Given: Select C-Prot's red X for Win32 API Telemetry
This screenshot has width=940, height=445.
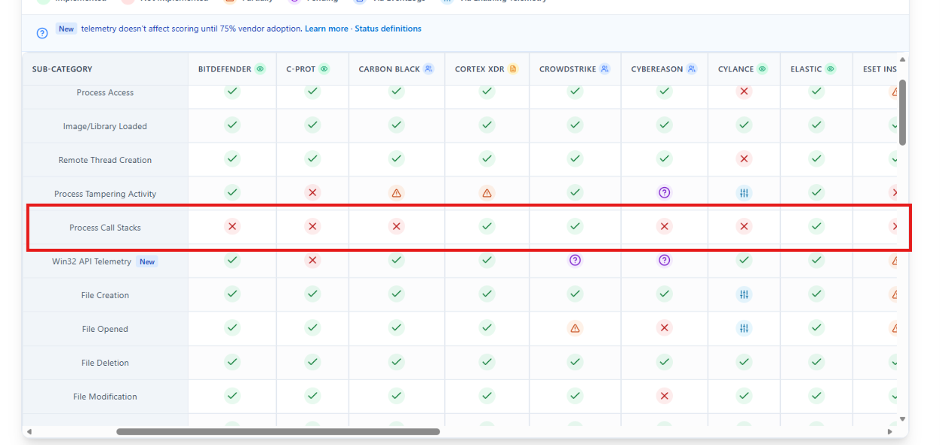Looking at the screenshot, I should pyautogui.click(x=313, y=260).
